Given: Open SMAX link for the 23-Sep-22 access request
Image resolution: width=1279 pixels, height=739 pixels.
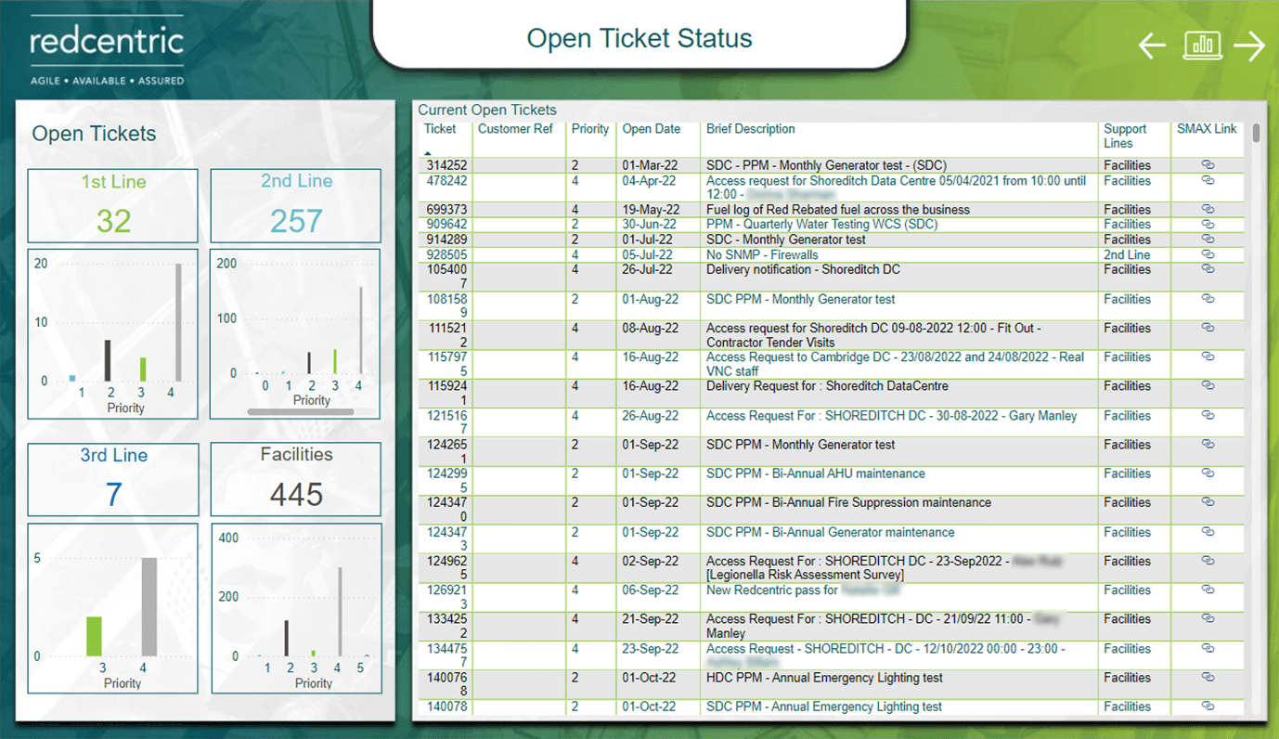Looking at the screenshot, I should pos(1208,649).
